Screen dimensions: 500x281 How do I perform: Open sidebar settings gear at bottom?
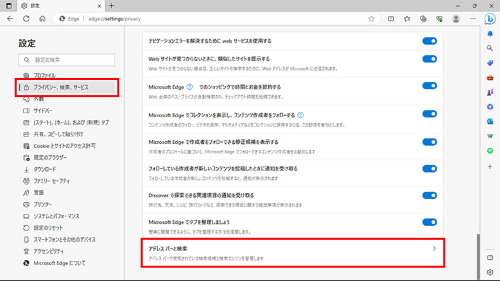pos(490,272)
